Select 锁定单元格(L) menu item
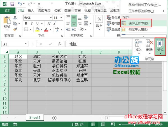 click(x=144, y=29)
